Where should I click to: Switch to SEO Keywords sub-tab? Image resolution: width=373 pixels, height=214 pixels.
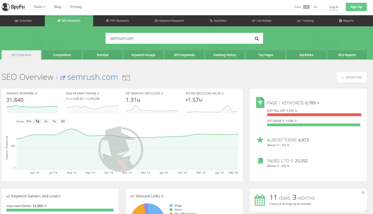click(184, 55)
